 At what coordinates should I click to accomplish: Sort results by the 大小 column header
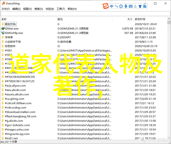(130, 19)
